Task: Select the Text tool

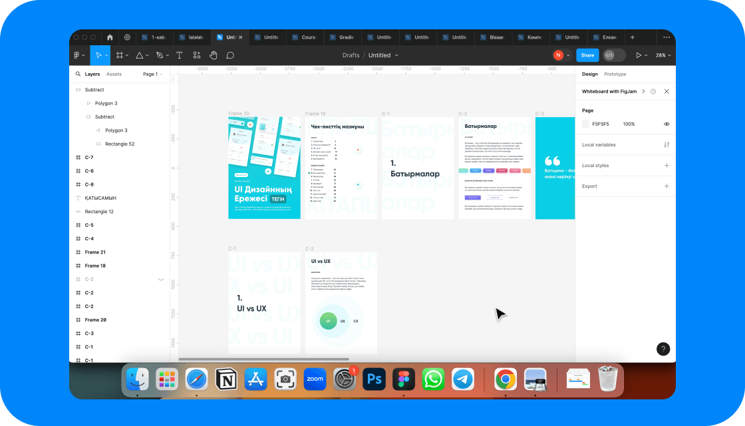Action: pyautogui.click(x=180, y=55)
